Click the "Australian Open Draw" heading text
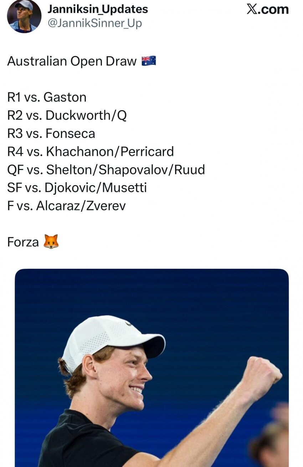The height and width of the screenshot is (467, 303). click(72, 61)
